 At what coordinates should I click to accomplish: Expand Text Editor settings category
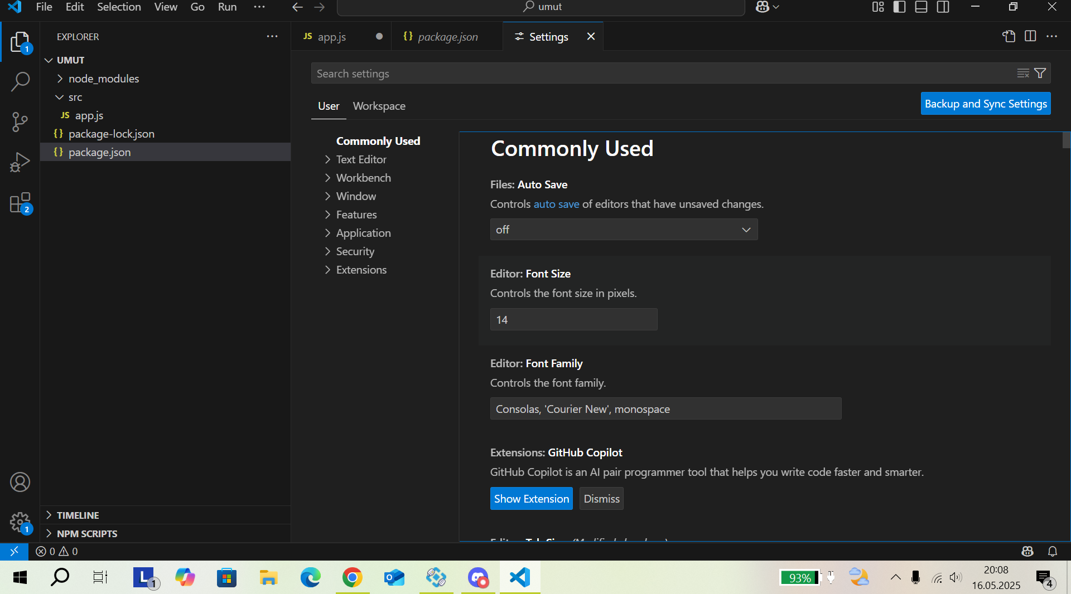pyautogui.click(x=361, y=159)
